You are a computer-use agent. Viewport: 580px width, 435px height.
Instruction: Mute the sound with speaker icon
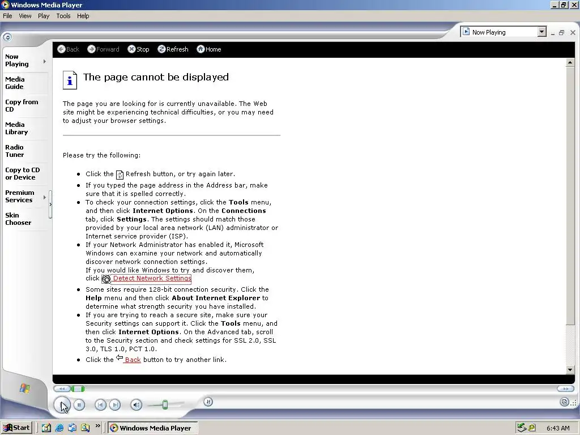[x=136, y=405]
